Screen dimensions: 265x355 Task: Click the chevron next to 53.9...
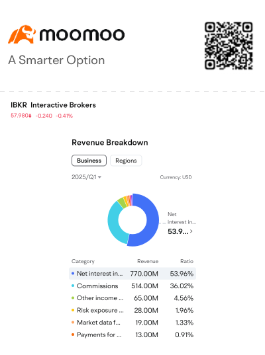191,231
